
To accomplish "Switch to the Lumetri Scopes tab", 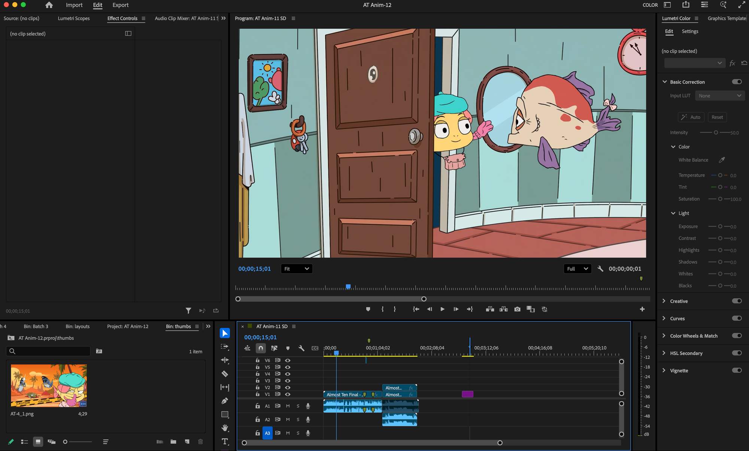I will pyautogui.click(x=74, y=18).
